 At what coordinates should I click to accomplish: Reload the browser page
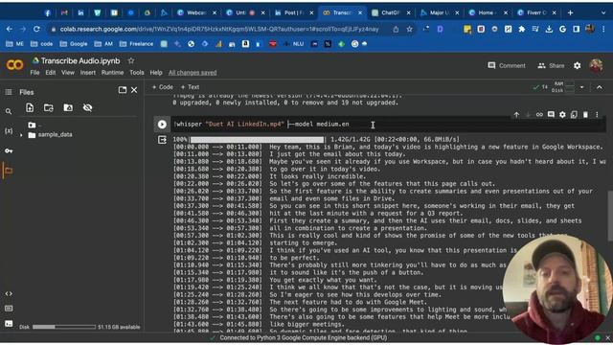point(36,29)
